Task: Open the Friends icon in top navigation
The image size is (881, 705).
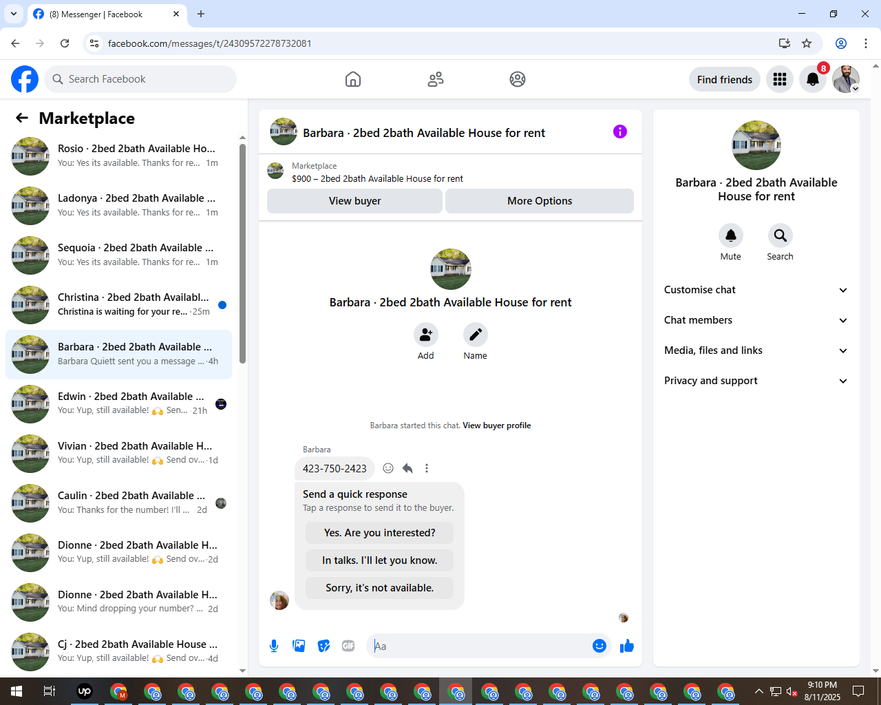Action: coord(436,79)
